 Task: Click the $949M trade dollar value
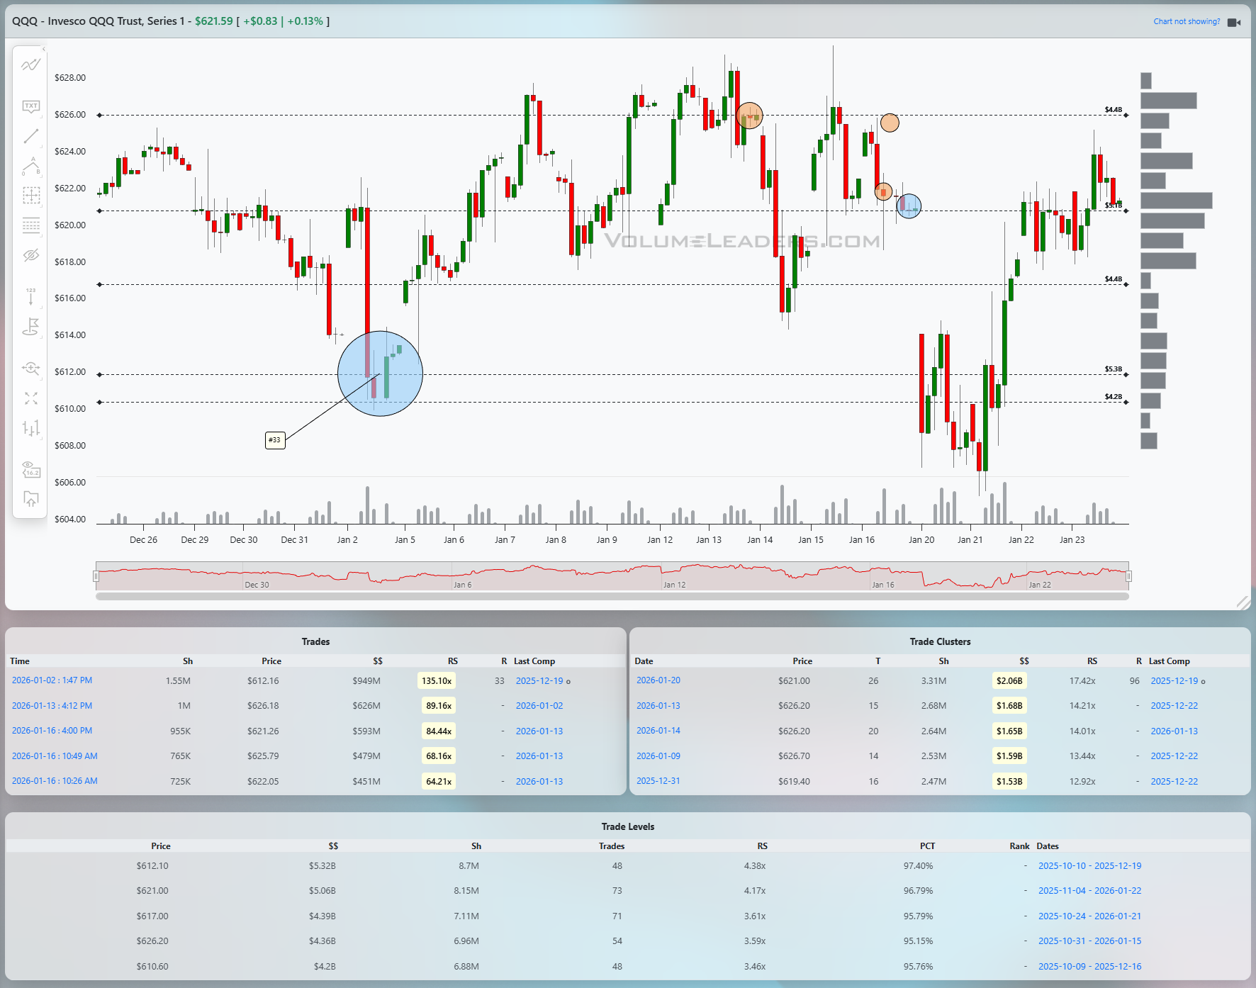click(x=366, y=681)
